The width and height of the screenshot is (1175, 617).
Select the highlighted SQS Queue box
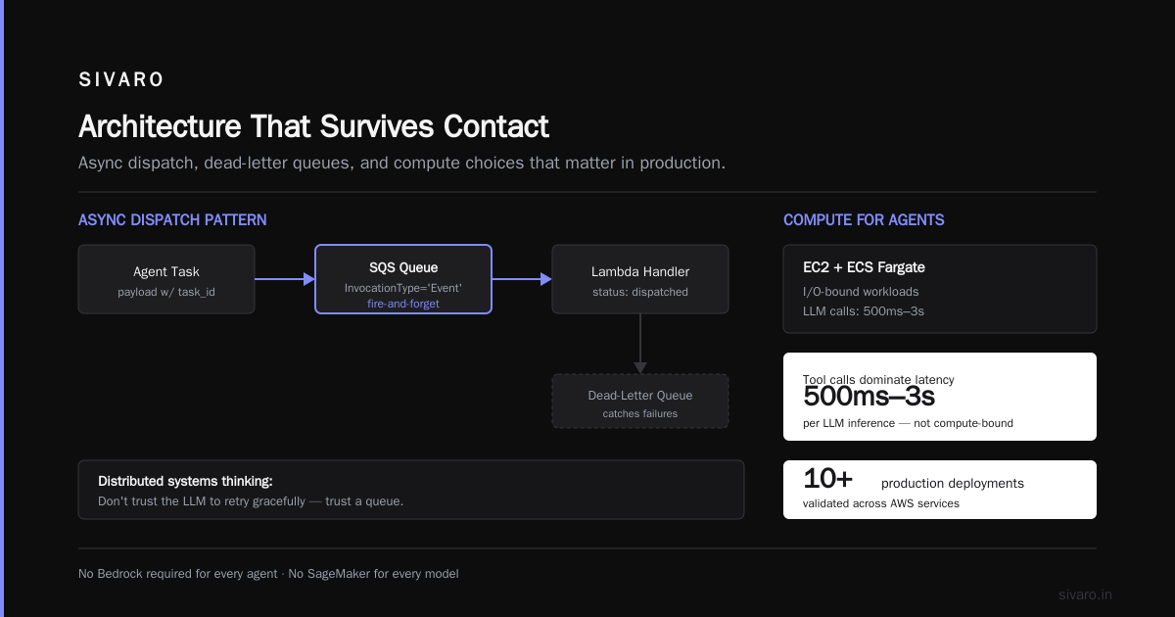(403, 279)
